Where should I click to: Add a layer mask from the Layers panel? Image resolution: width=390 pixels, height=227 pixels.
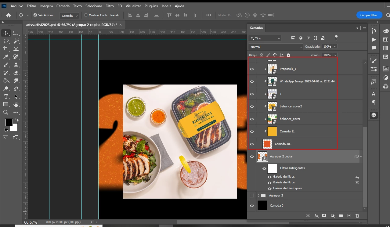[x=324, y=216]
